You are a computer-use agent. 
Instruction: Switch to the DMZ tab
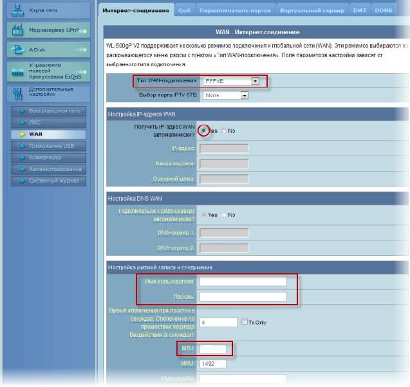[x=359, y=10]
